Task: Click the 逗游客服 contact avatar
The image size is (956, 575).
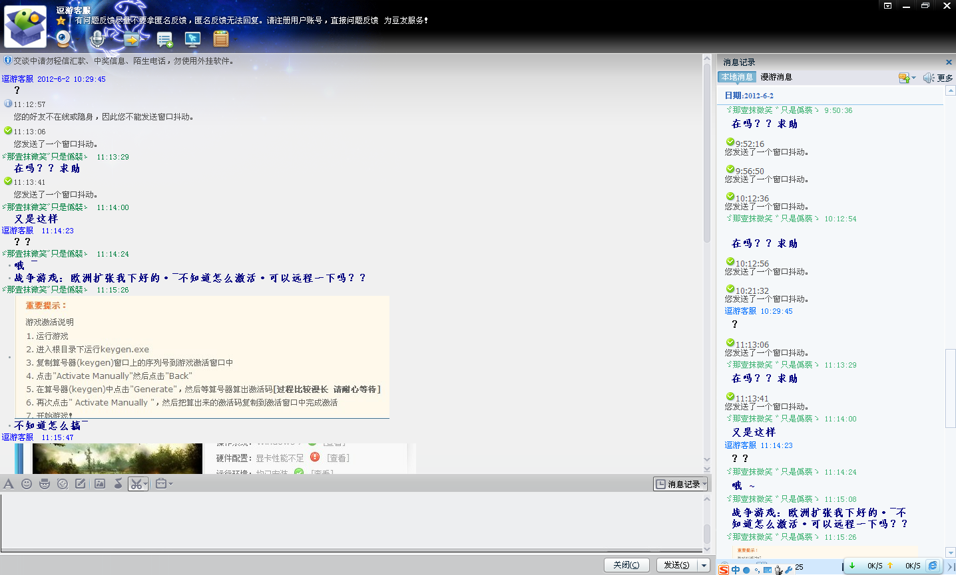Action: (25, 26)
